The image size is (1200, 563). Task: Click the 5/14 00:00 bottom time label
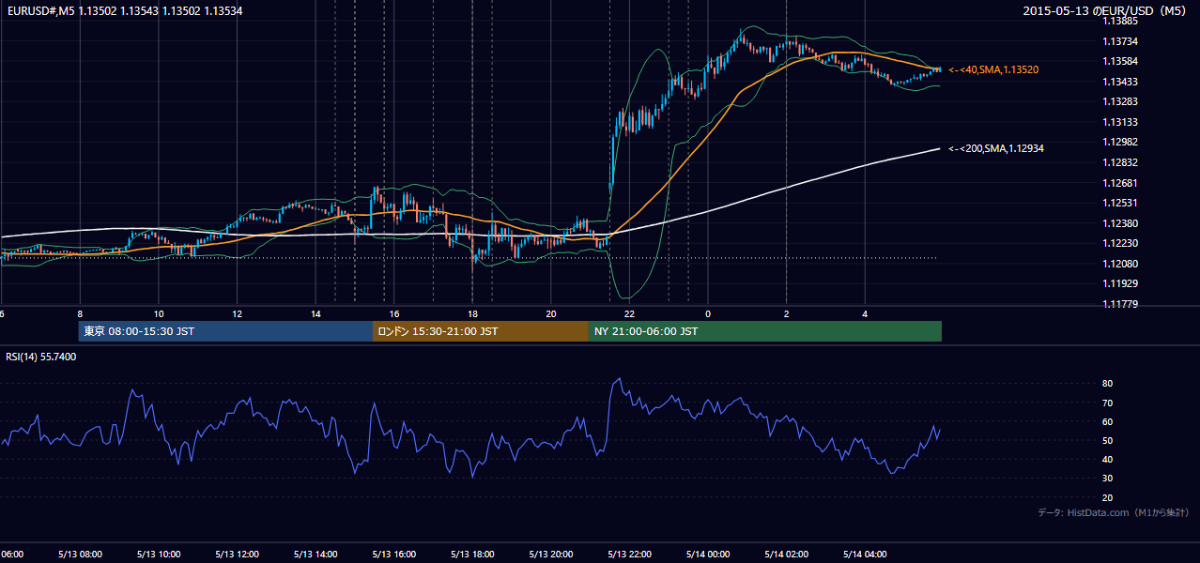click(x=708, y=555)
